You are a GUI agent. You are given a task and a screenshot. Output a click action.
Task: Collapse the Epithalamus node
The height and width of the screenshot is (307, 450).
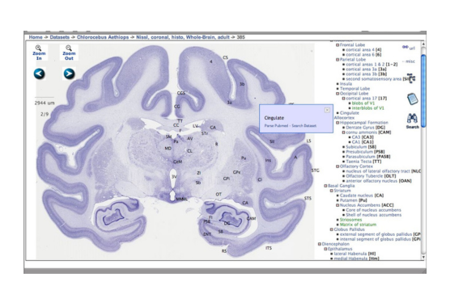(x=325, y=249)
